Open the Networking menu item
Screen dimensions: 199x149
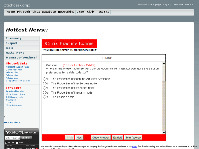point(66,12)
